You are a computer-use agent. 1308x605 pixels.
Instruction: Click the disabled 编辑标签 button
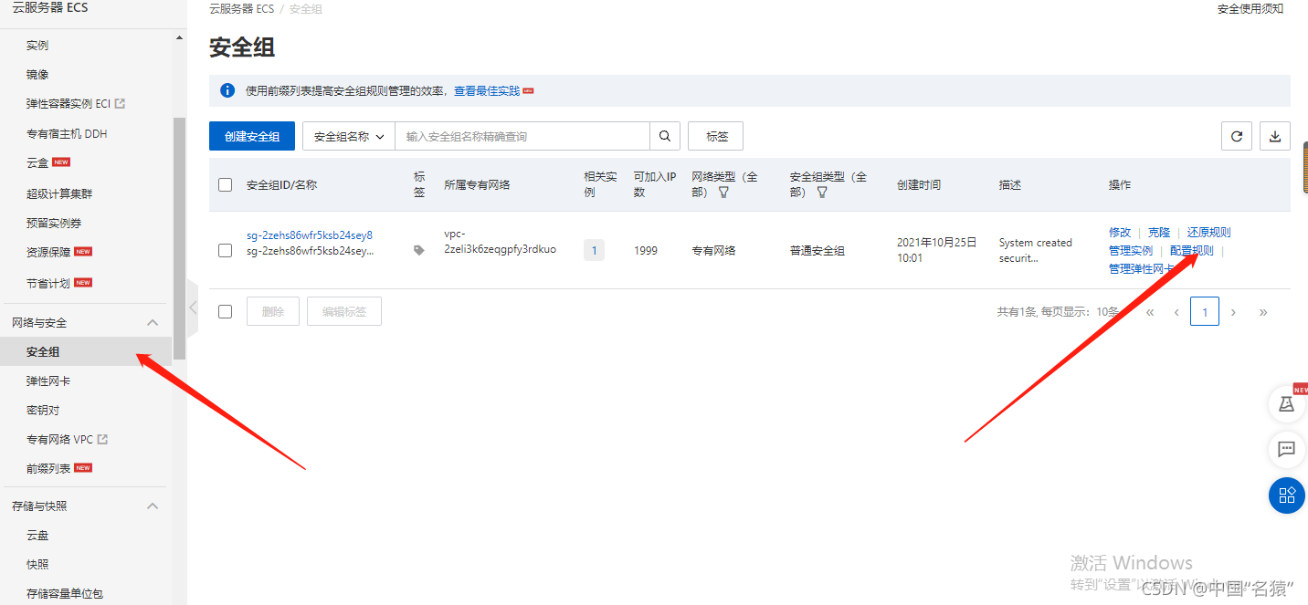point(344,311)
